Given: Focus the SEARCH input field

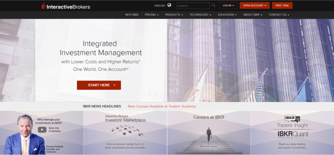Looking at the screenshot, I should coord(193,6).
